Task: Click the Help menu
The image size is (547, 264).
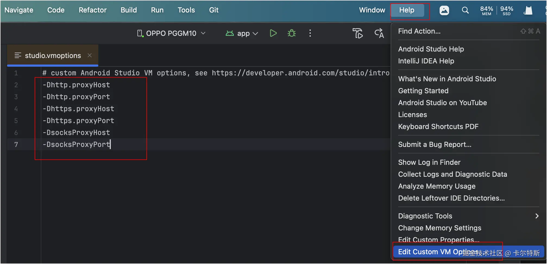Action: click(x=407, y=10)
